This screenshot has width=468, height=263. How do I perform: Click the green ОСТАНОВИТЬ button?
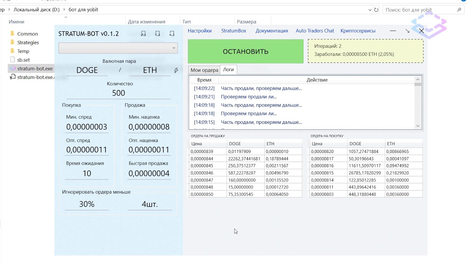pyautogui.click(x=246, y=52)
